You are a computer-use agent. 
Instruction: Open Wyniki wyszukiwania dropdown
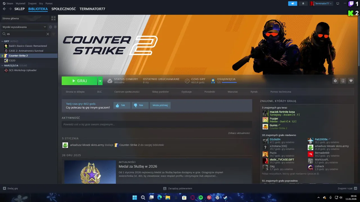pos(24,27)
